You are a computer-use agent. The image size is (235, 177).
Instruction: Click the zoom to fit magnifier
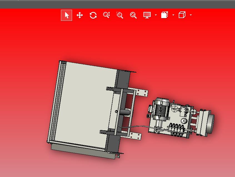coord(133,15)
